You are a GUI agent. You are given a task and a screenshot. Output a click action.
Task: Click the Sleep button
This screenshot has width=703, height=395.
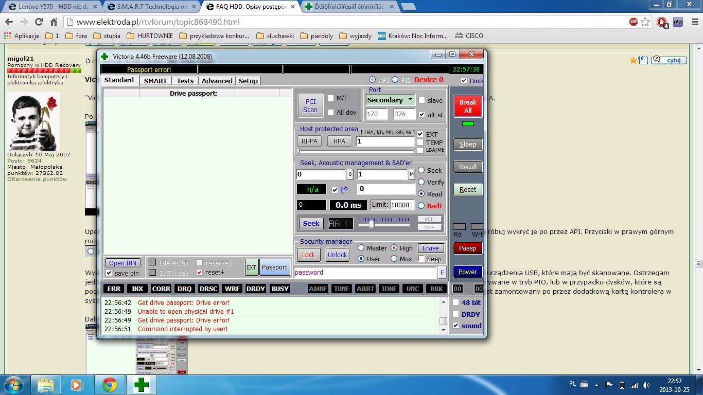pos(468,145)
